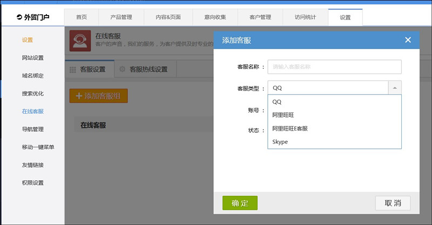Image resolution: width=432 pixels, height=225 pixels.
Task: Click the 外贸门户 logo
Action: click(x=33, y=17)
